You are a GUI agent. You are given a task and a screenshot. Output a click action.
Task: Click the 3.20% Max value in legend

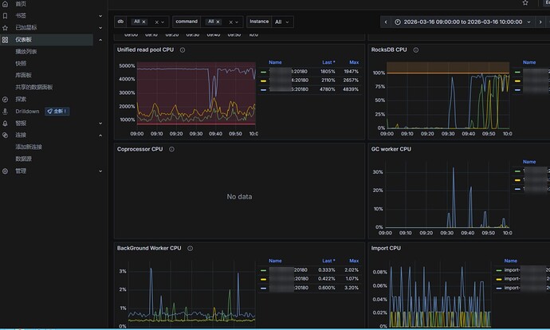coord(352,288)
